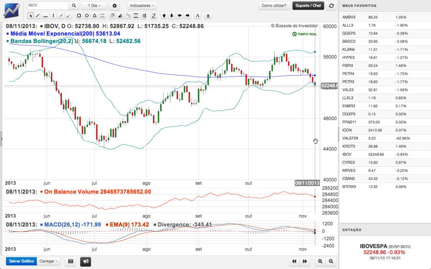The height and width of the screenshot is (269, 431).
Task: Select Média Móvel Exponencial(200) legend
Action: pos(63,34)
